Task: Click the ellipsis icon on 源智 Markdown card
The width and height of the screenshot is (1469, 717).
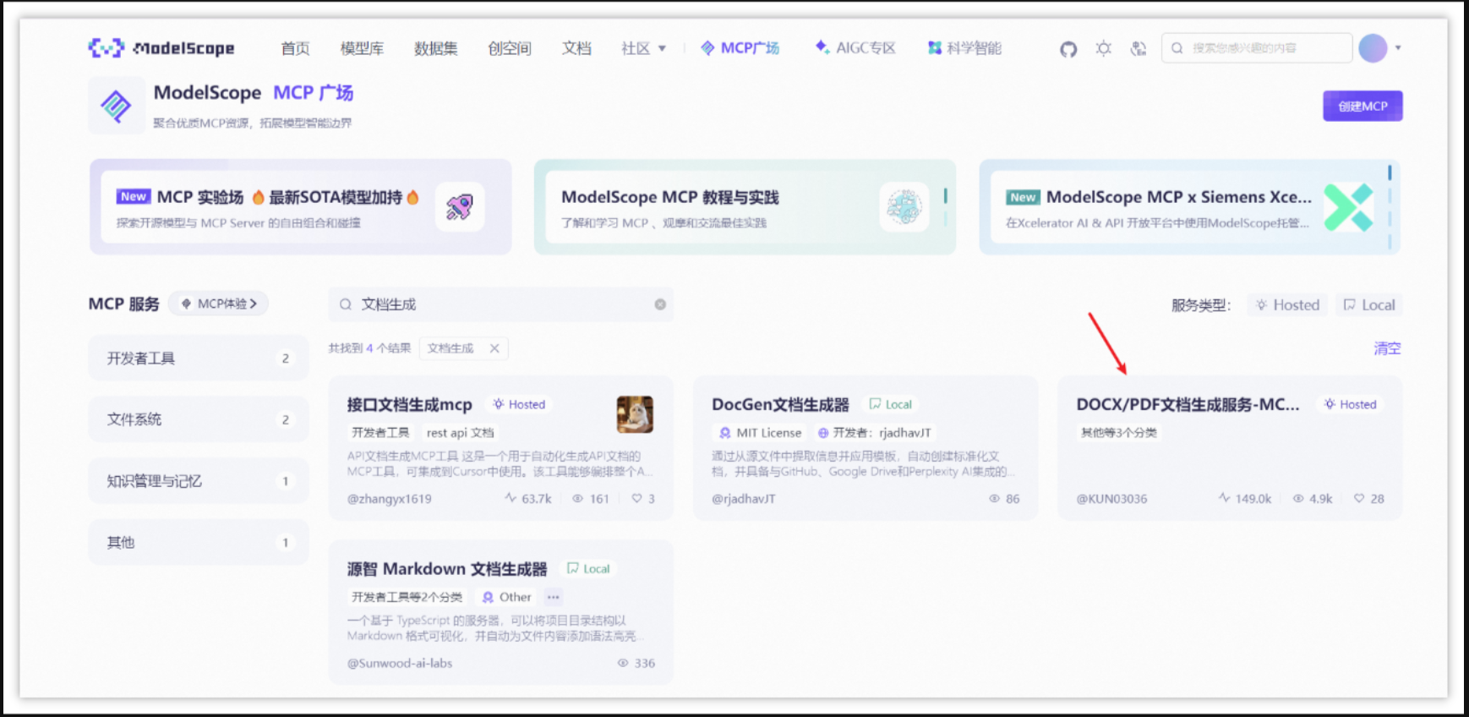Action: (553, 597)
